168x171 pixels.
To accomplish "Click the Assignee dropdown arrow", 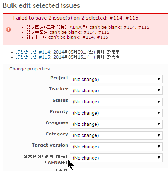I will (x=159, y=124).
